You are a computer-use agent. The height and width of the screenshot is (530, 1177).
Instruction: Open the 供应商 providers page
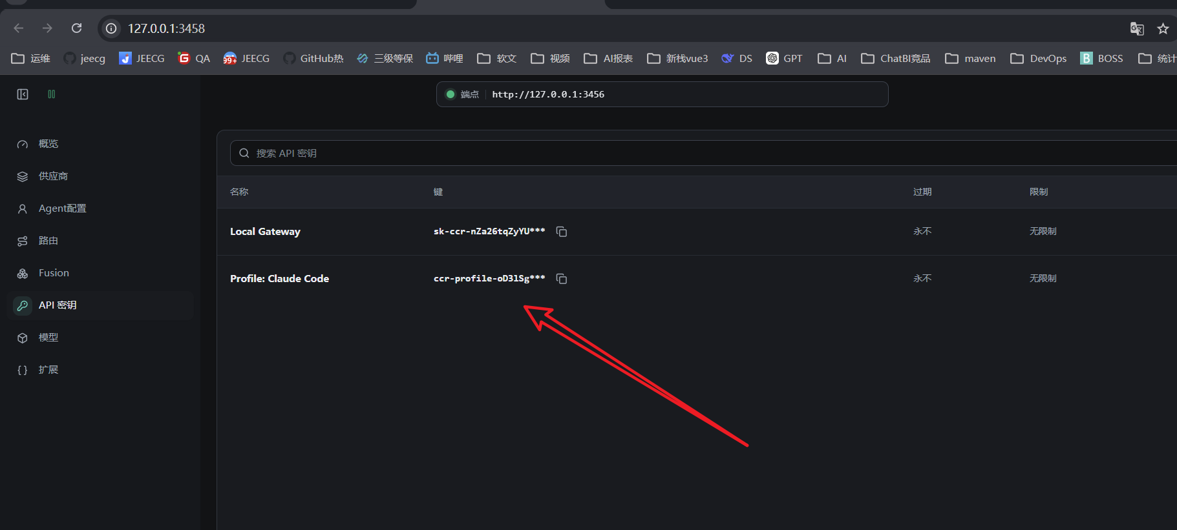100,176
